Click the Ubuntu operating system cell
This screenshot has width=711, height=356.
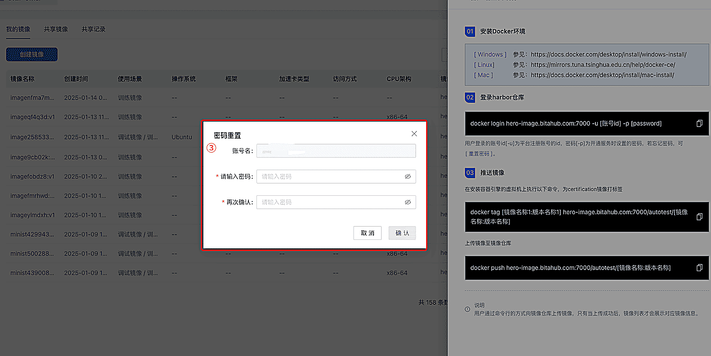coord(182,137)
